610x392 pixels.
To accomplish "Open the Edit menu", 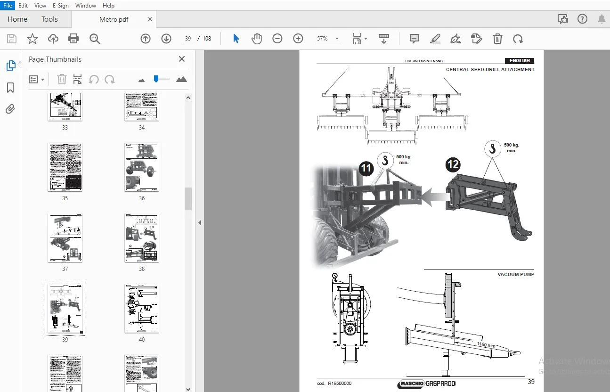I will coord(23,5).
